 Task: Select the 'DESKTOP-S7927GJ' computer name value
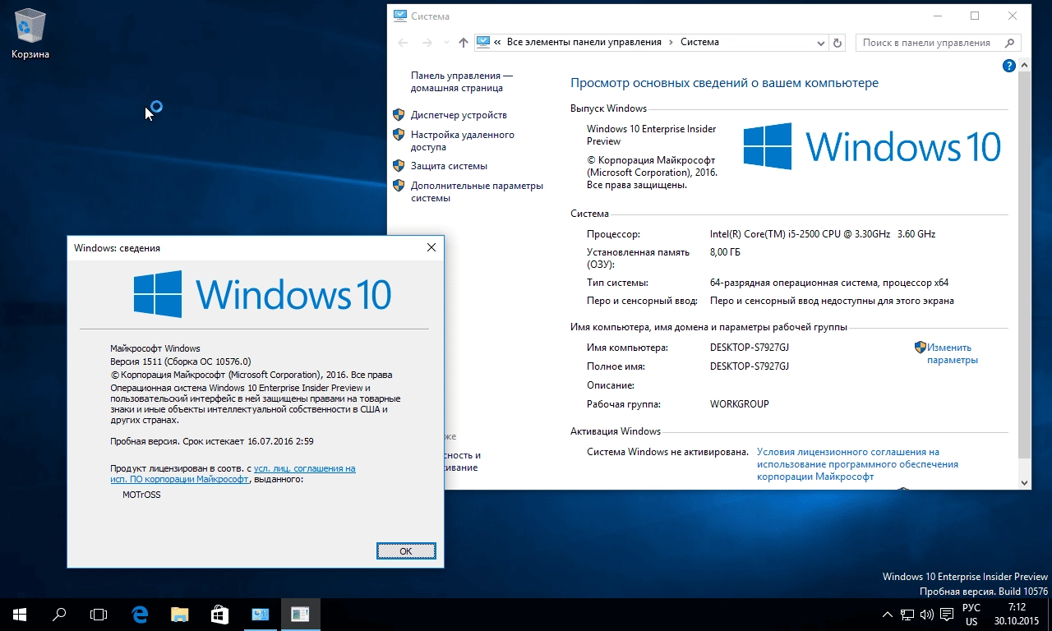coord(750,348)
